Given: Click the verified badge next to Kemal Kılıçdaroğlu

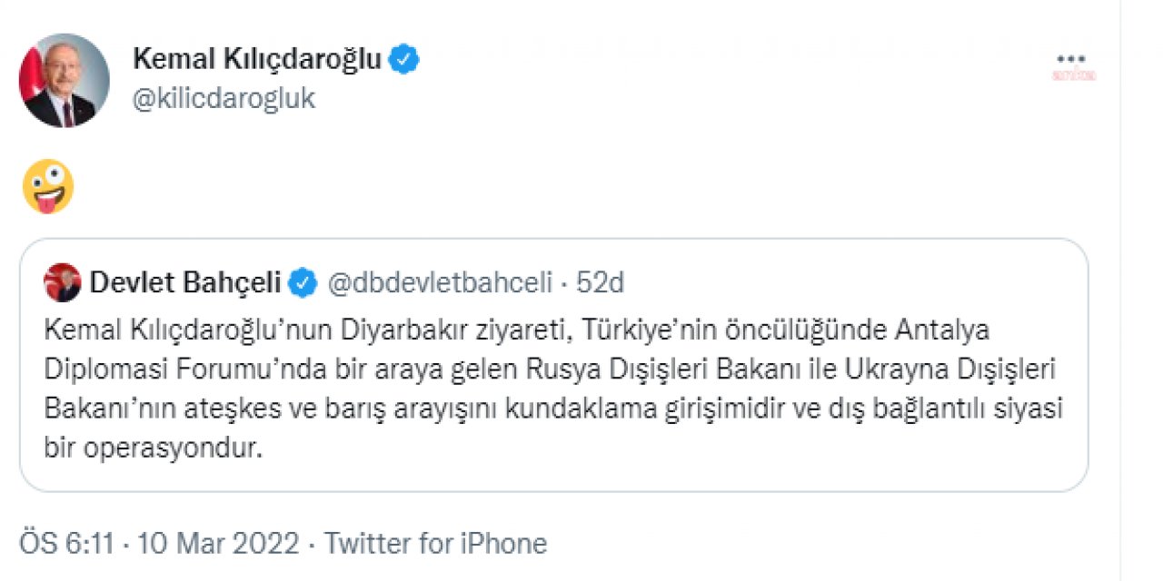Looking at the screenshot, I should tap(403, 58).
